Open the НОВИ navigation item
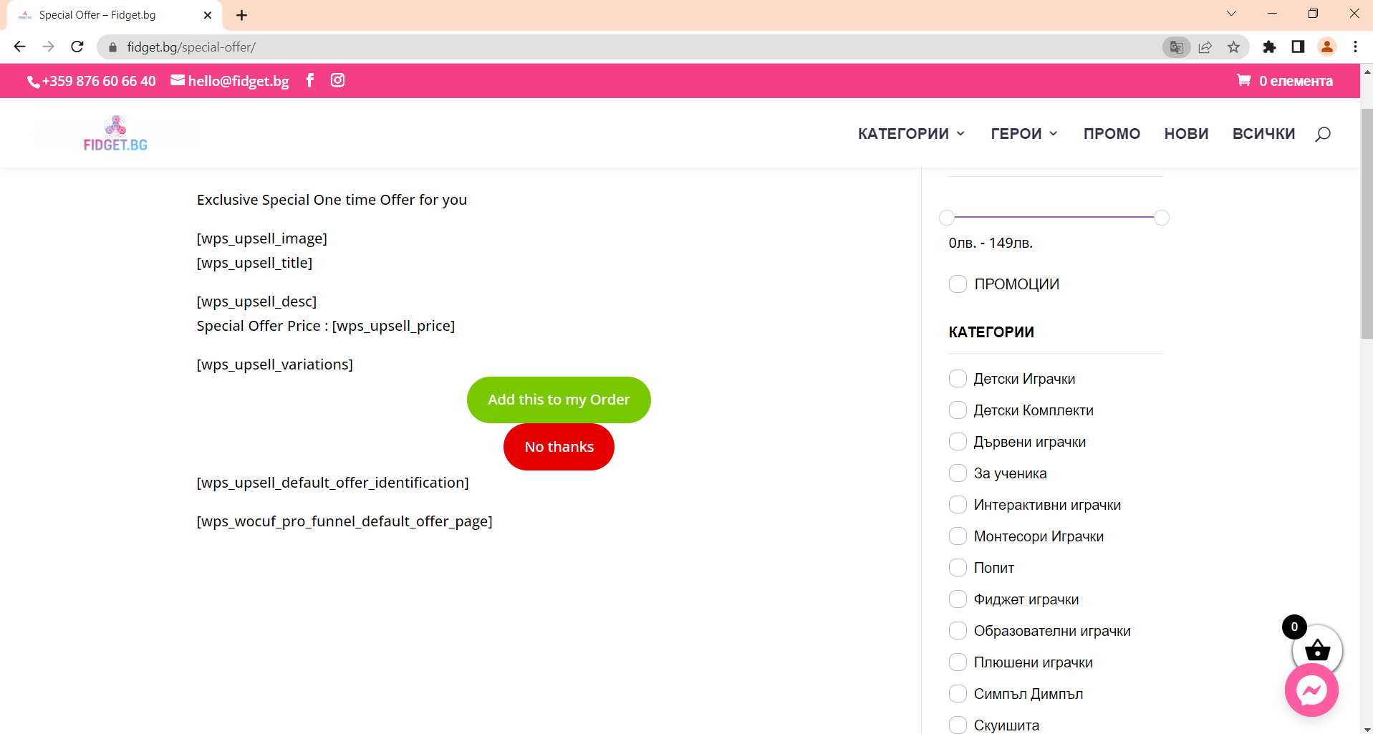 pyautogui.click(x=1186, y=134)
